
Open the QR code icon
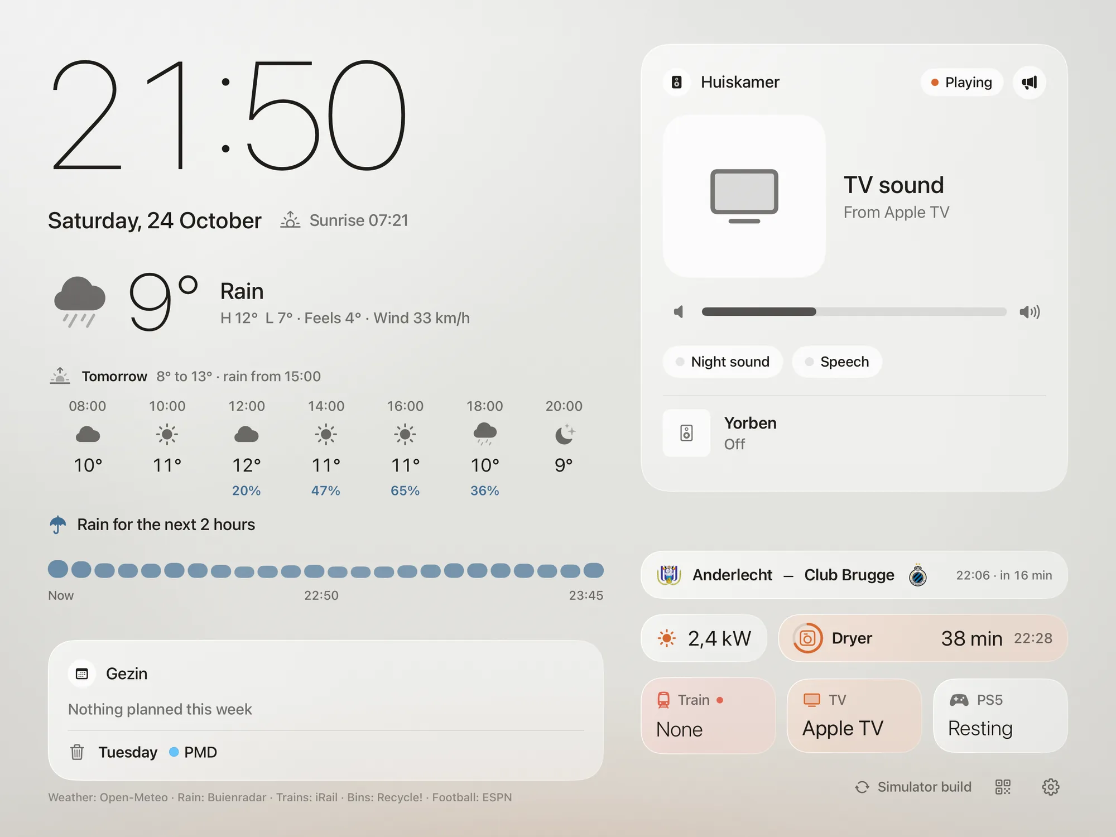pyautogui.click(x=1003, y=787)
